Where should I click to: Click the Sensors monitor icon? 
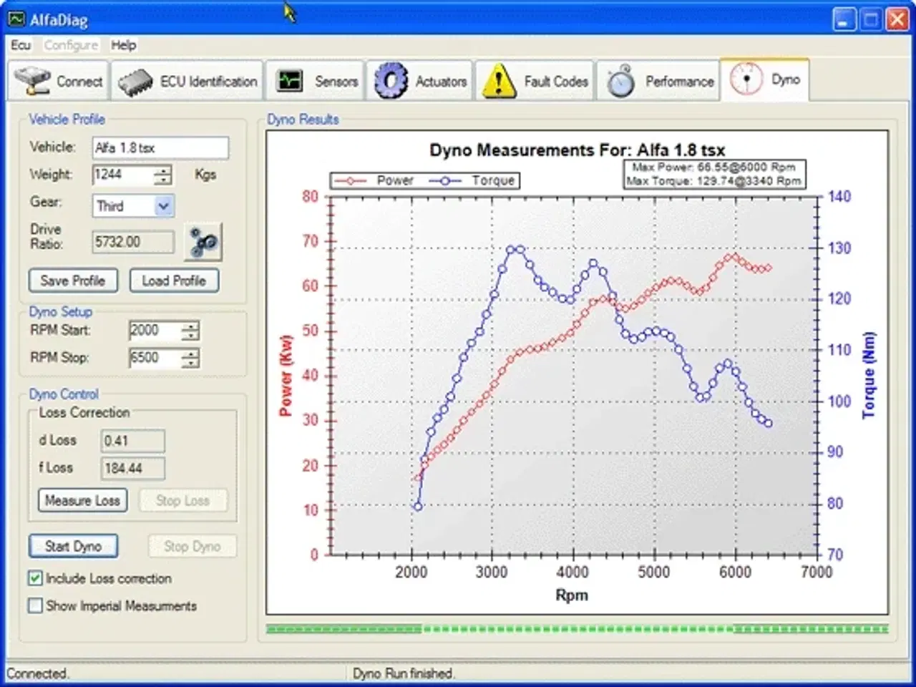coord(290,81)
